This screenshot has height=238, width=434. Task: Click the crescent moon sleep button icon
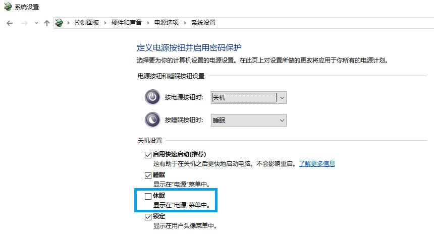pos(152,120)
